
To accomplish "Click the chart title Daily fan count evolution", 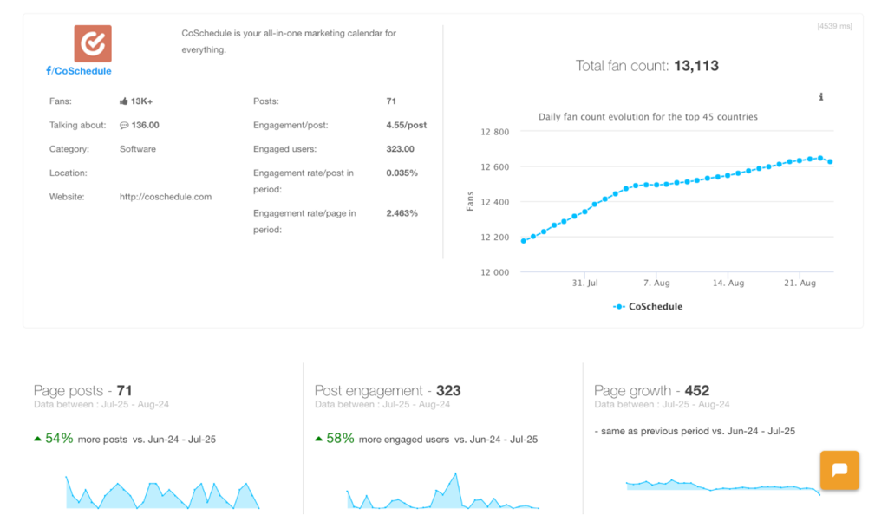I will 648,116.
